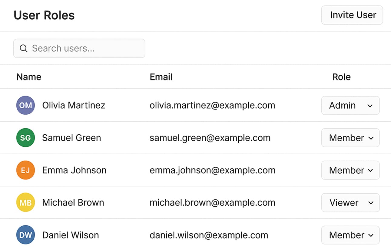Viewport: 391px width, 249px height.
Task: Open Michael Brown's Viewer role dropdown
Action: [350, 203]
